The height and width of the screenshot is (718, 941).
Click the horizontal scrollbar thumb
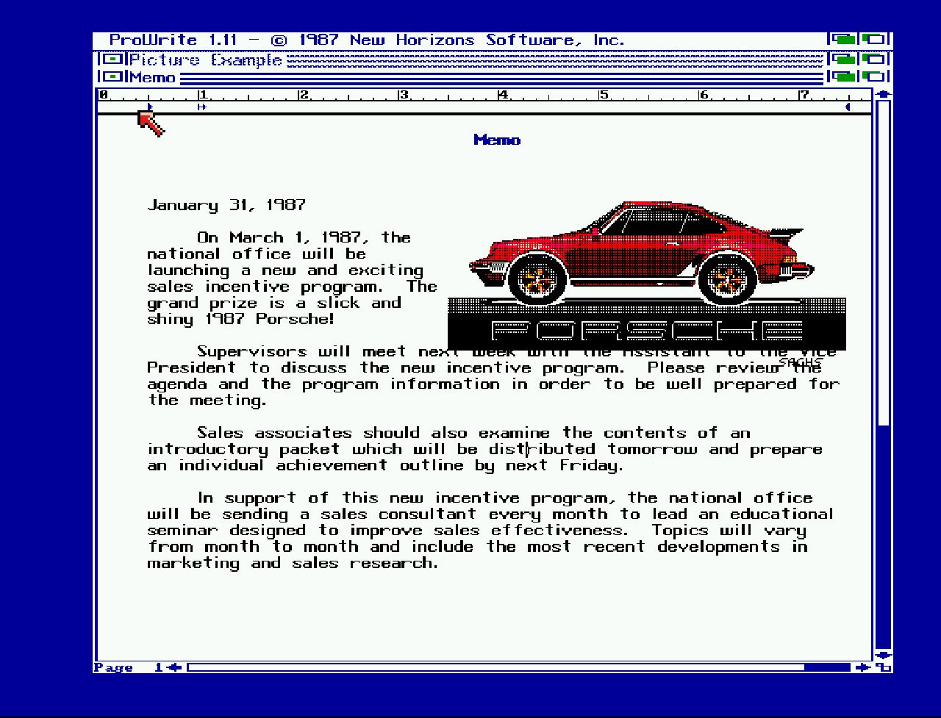(x=496, y=667)
